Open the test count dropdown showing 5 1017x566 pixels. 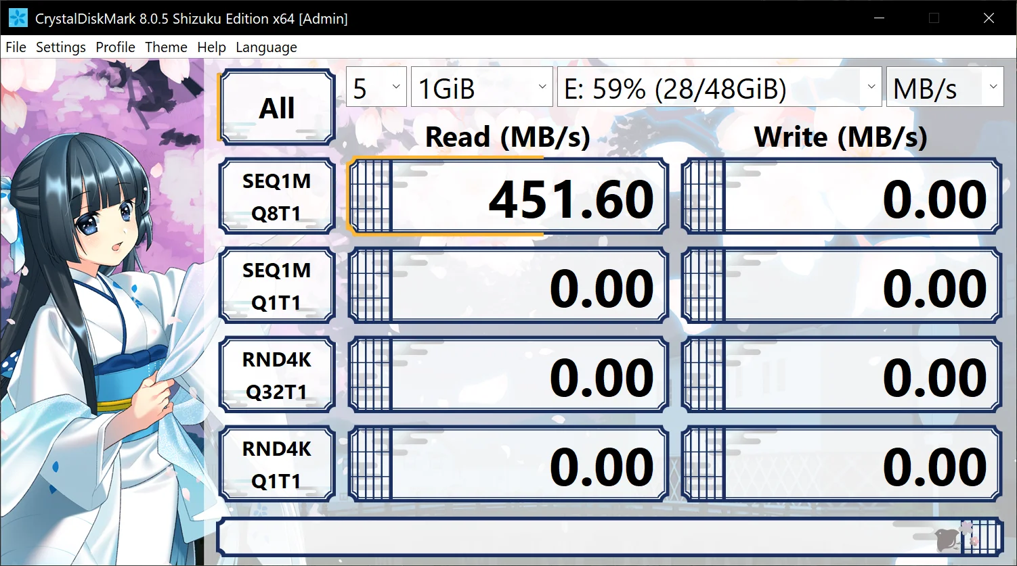point(376,87)
